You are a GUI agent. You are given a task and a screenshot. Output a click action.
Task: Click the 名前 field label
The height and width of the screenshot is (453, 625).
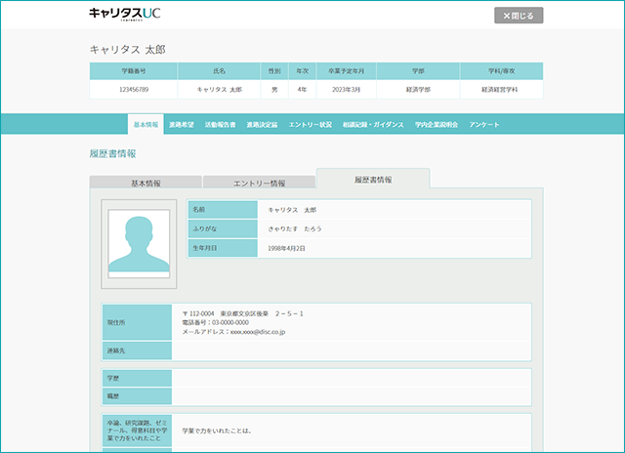coord(223,210)
